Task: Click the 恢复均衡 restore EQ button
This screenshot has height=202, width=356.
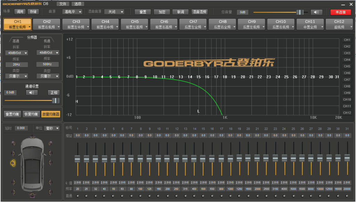Action: [31, 114]
